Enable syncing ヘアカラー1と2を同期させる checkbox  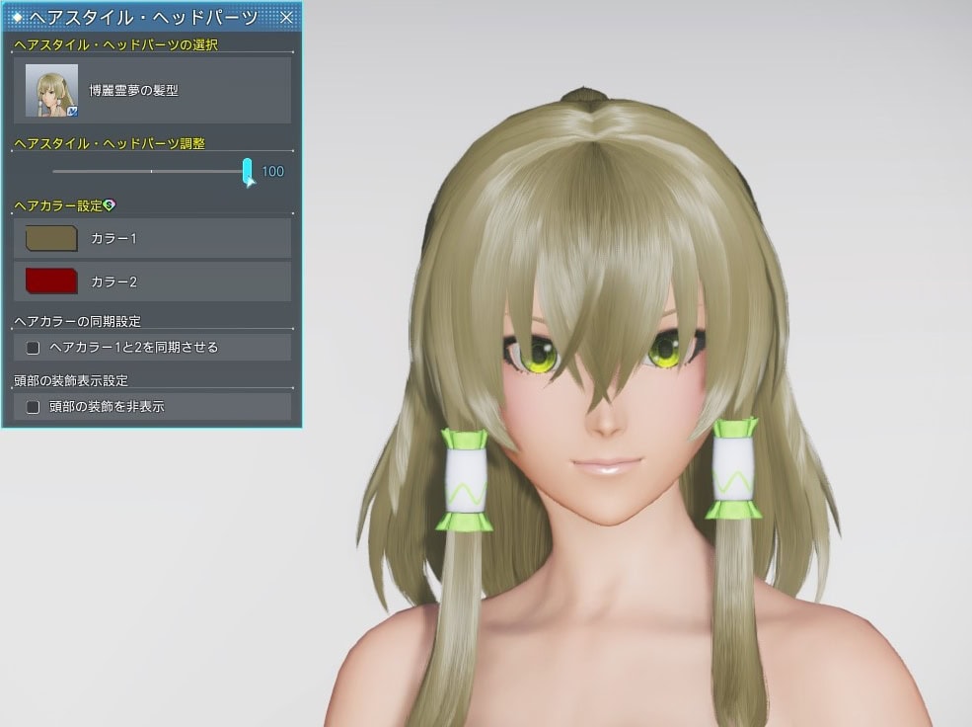[33, 348]
